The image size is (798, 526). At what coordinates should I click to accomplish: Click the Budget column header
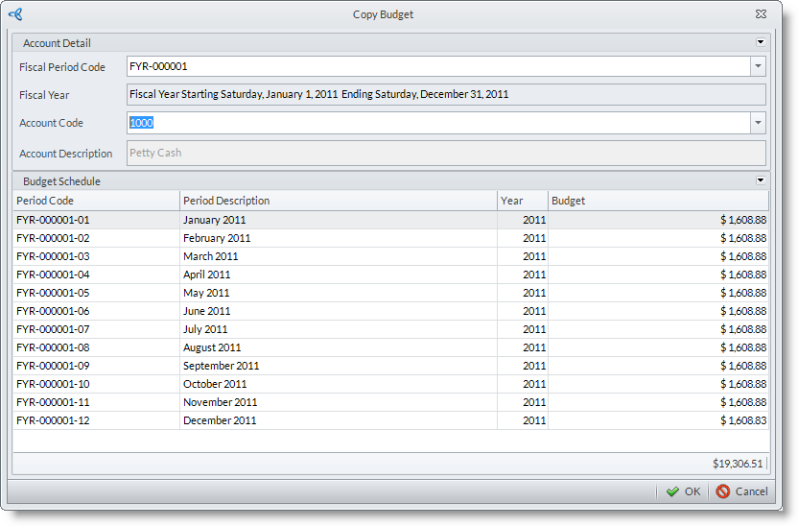pyautogui.click(x=658, y=201)
